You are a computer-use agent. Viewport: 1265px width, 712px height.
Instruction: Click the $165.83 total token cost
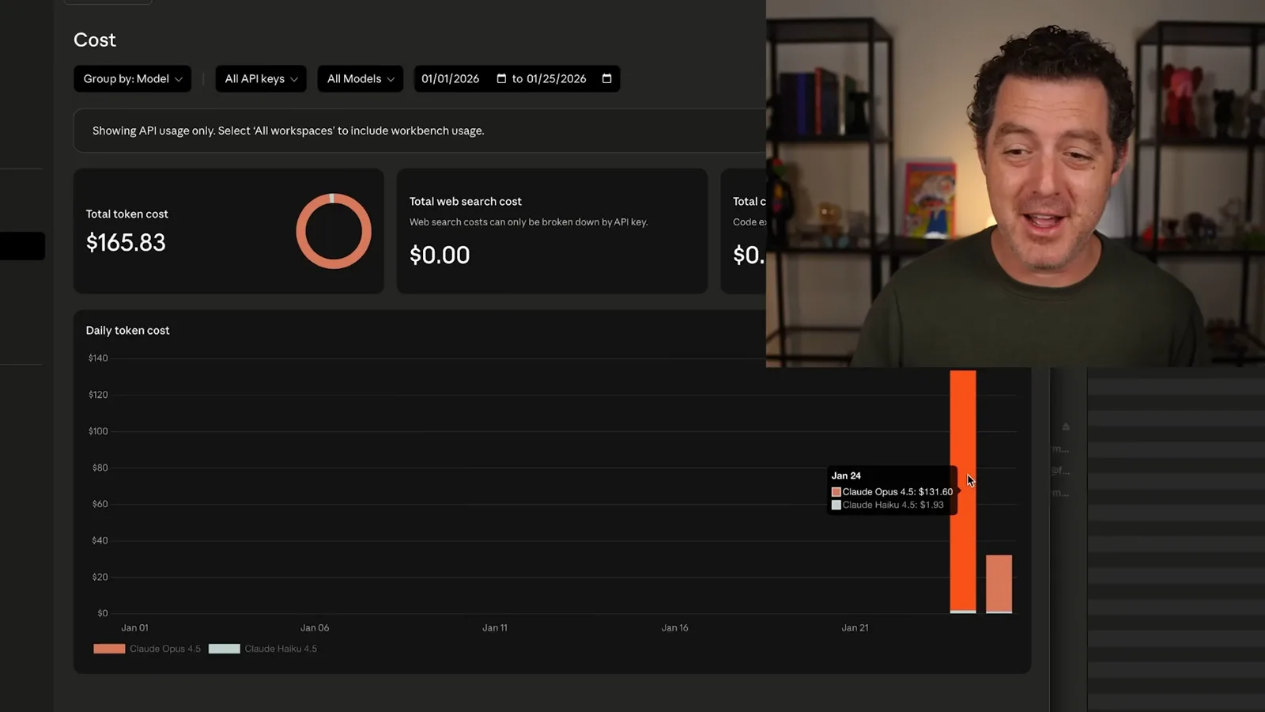126,242
